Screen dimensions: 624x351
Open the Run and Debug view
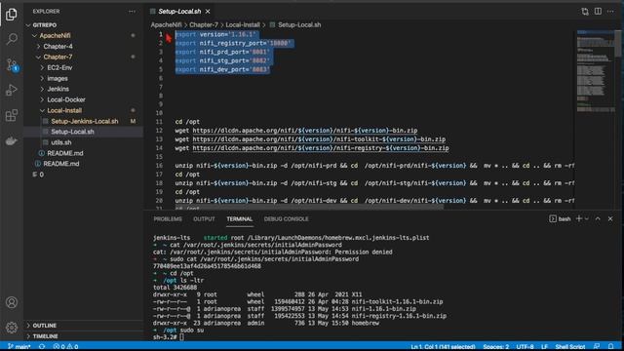tap(12, 90)
